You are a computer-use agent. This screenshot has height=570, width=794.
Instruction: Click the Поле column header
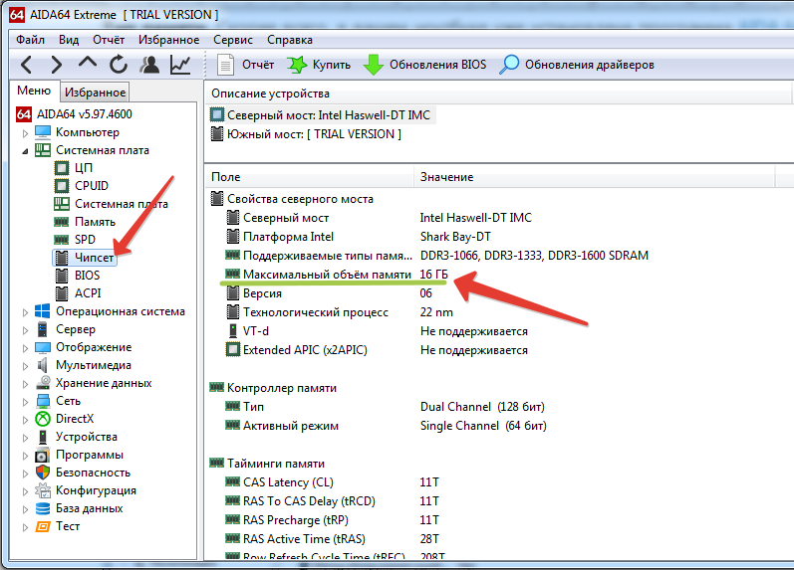tap(309, 177)
